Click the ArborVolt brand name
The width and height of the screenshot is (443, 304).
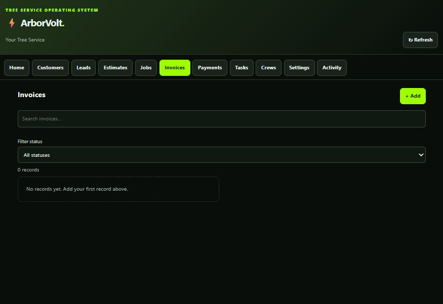click(x=43, y=23)
